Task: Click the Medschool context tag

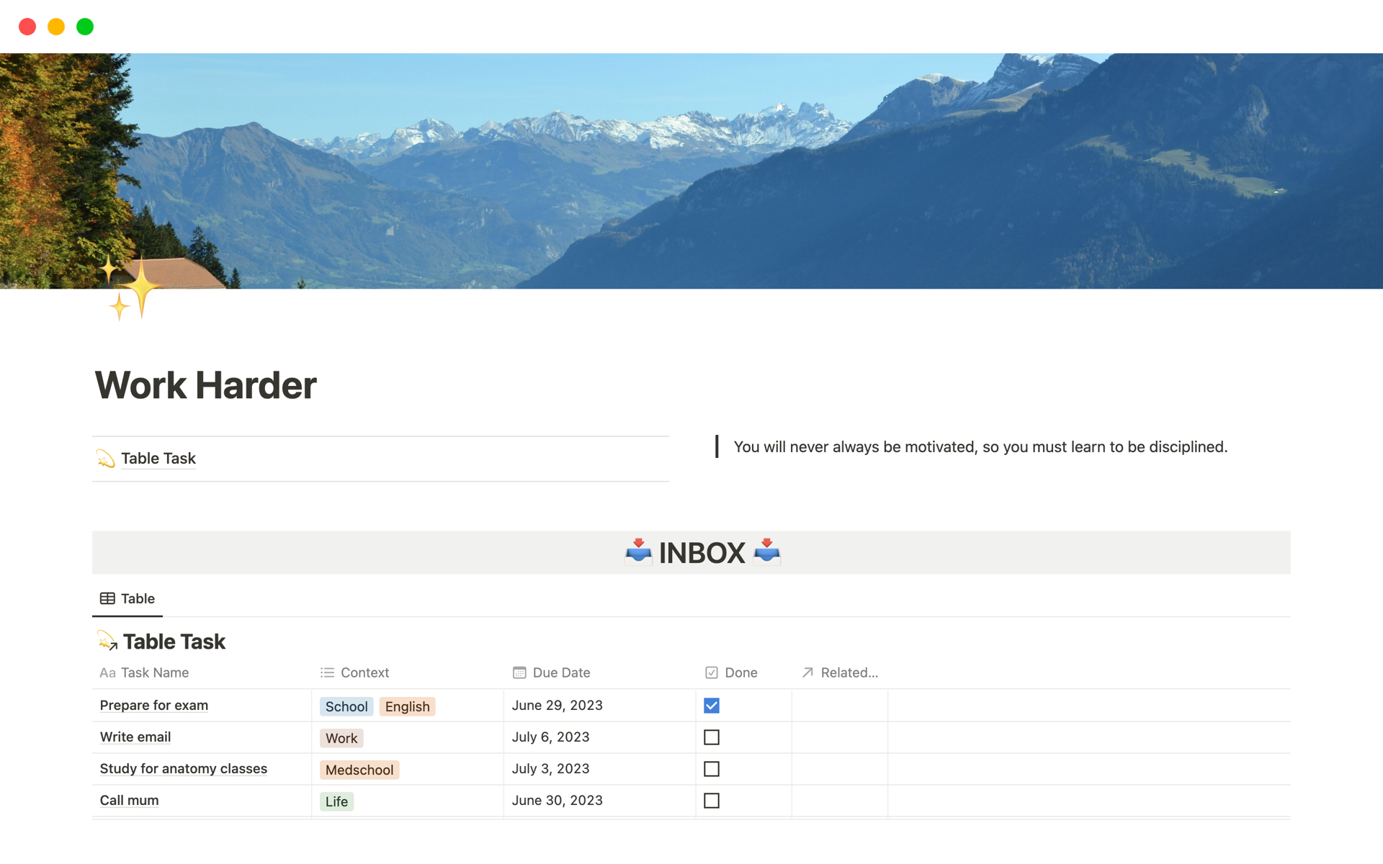Action: coord(359,770)
